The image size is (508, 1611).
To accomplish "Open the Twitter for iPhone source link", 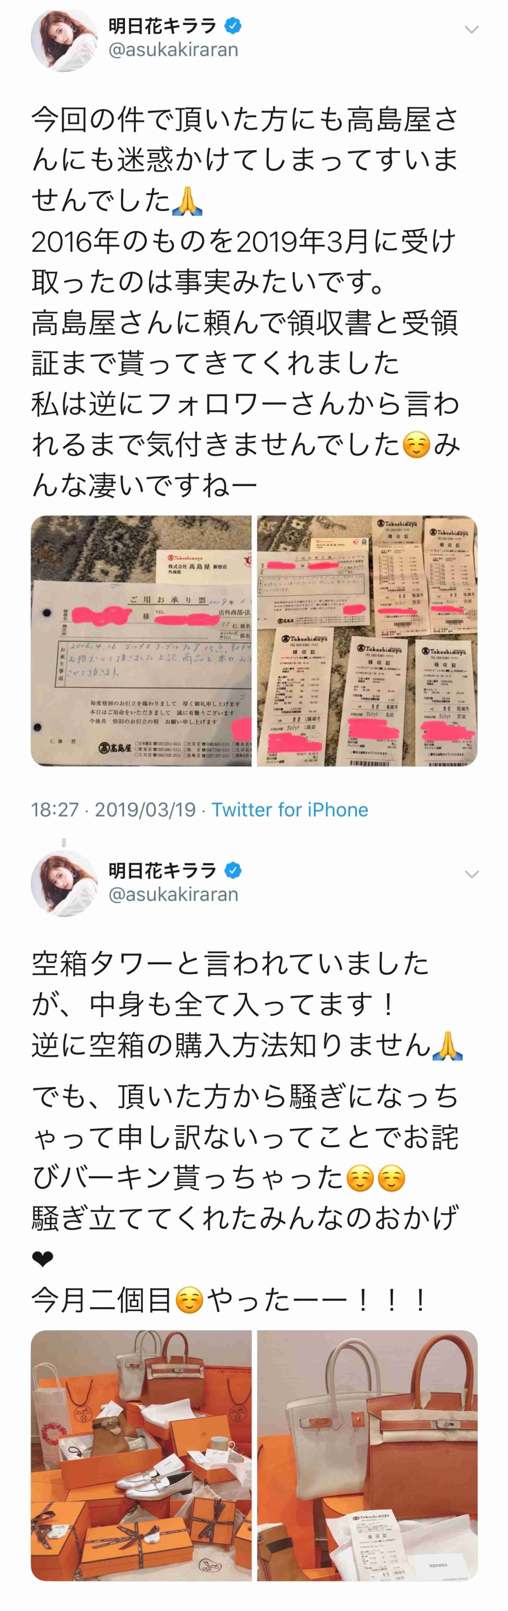I will 290,809.
